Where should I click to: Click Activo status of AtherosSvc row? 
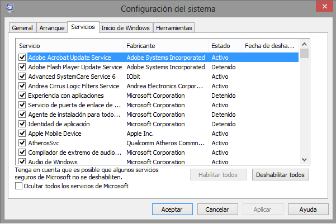pos(220,143)
